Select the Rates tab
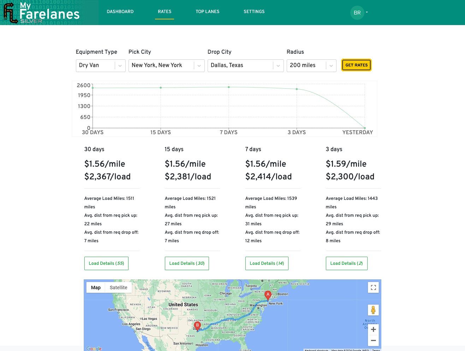Viewport: 465px width, 351px height. pyautogui.click(x=165, y=12)
